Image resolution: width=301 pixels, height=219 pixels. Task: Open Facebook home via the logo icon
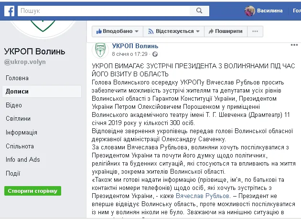pyautogui.click(x=10, y=11)
